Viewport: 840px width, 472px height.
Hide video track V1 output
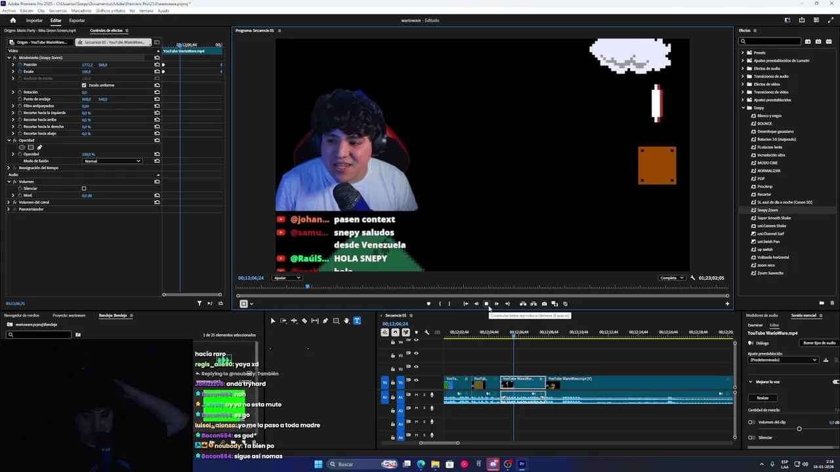tap(416, 380)
